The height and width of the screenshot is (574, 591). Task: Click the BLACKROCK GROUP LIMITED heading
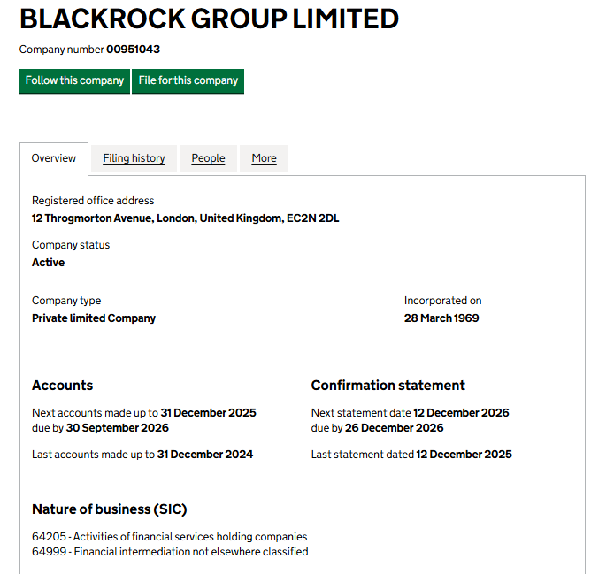click(209, 18)
